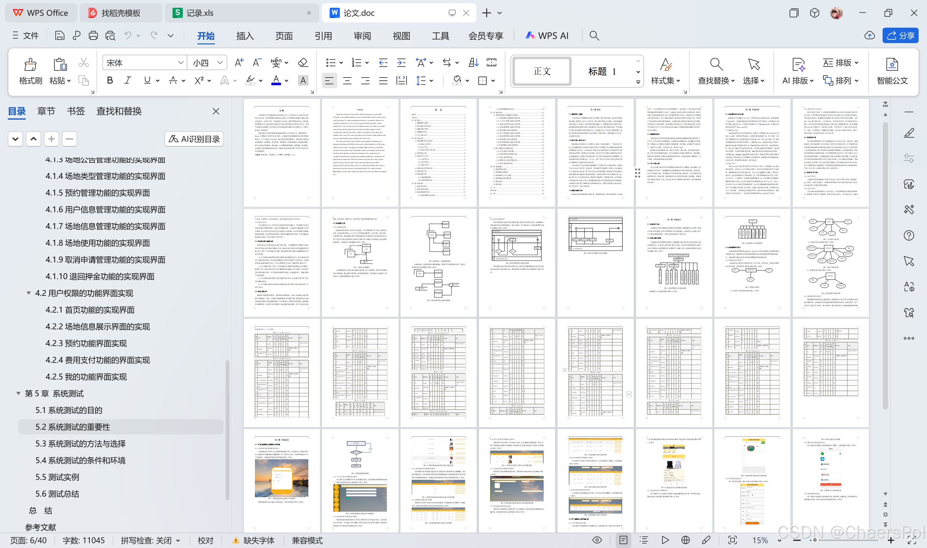Viewport: 927px width, 548px height.
Task: Click the Decrease Font Size icon
Action: [x=257, y=62]
